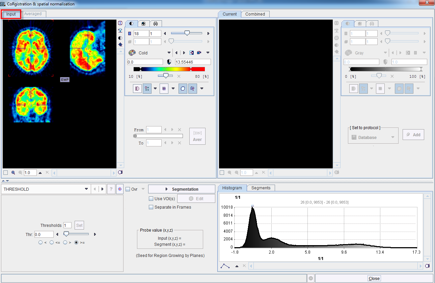
Task: Click the upper value field 13.55446
Action: point(193,62)
